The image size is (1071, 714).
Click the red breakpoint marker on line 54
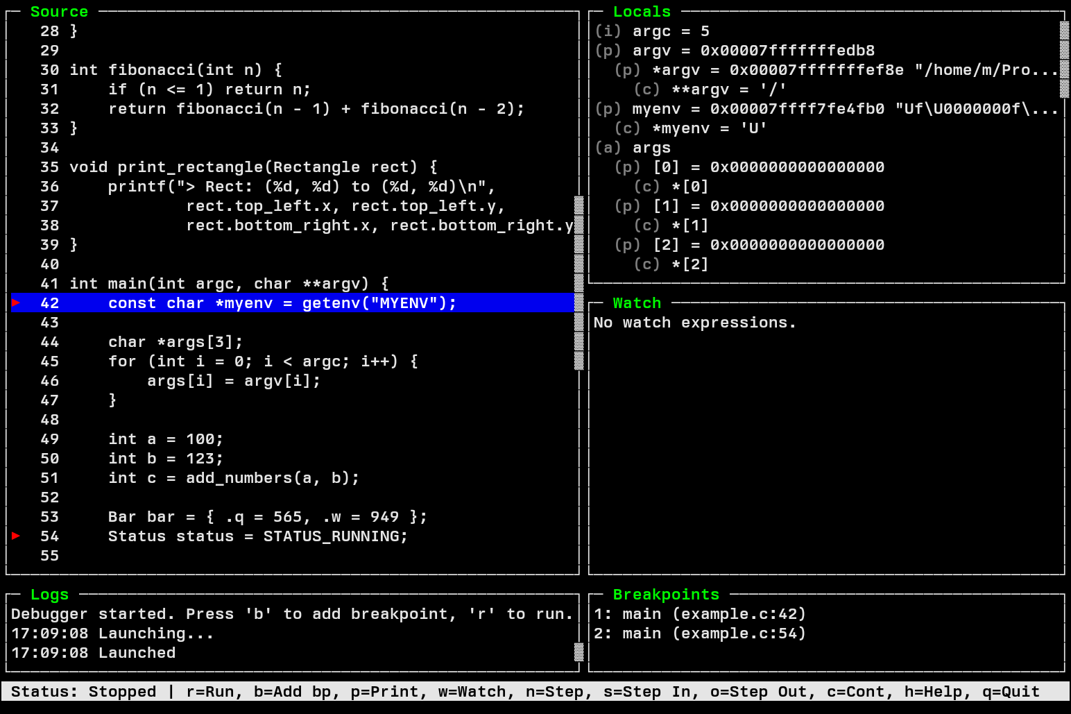(x=16, y=536)
